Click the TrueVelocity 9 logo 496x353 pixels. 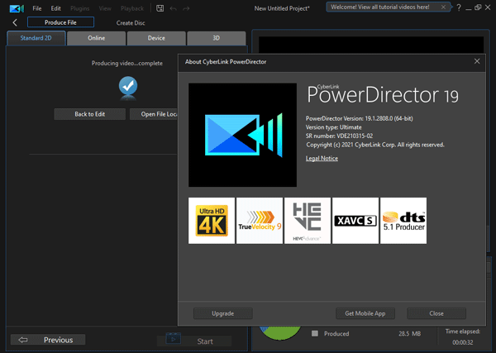click(x=260, y=221)
